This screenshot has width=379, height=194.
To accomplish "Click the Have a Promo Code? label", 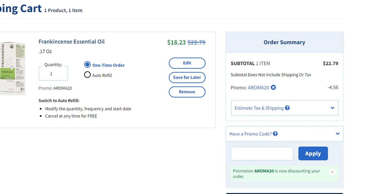I will click(250, 134).
